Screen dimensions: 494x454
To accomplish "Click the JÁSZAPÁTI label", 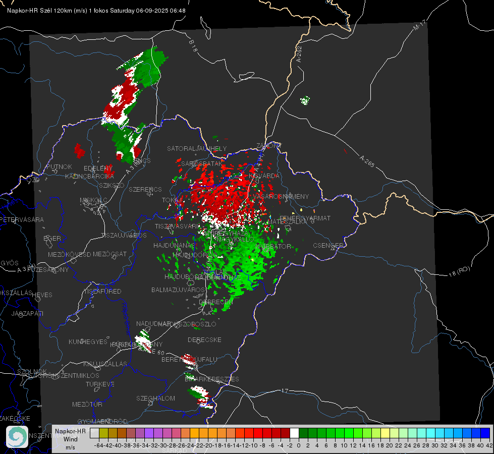I will click(x=27, y=313).
